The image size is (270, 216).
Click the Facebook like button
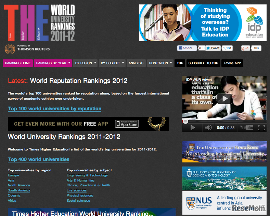[x=187, y=48]
